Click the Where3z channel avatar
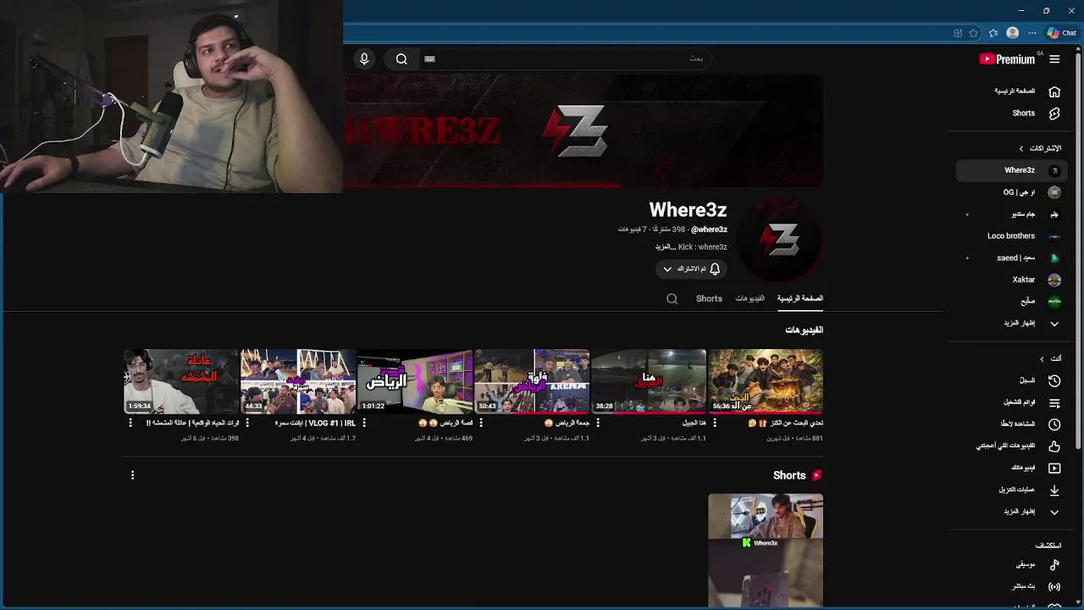 point(780,241)
